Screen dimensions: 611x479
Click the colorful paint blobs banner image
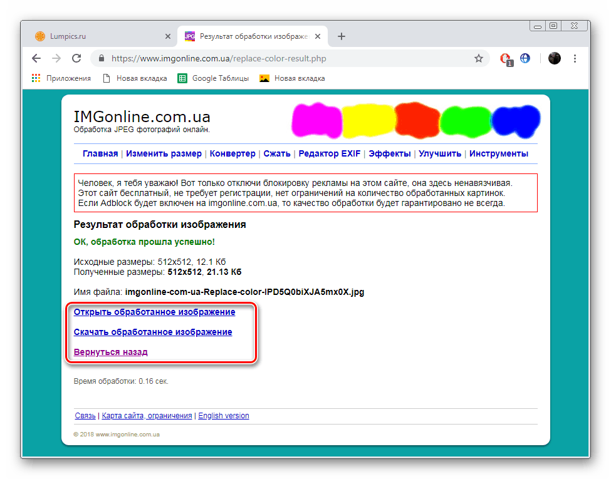coord(415,120)
